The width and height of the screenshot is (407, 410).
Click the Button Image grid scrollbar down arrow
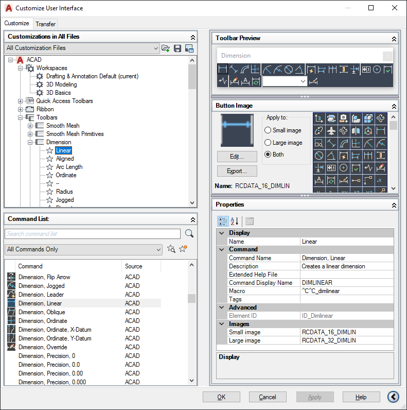tap(394, 189)
